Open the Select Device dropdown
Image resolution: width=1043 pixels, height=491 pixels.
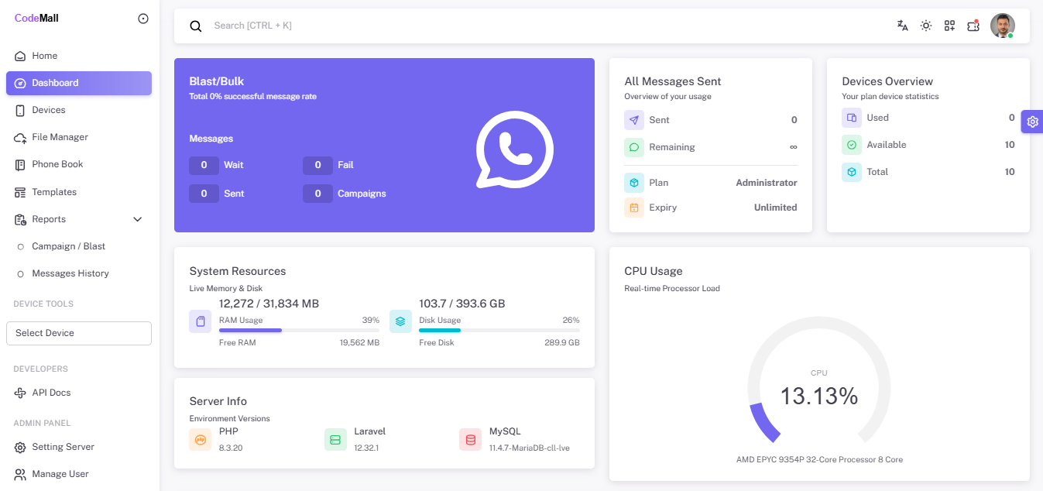(78, 333)
